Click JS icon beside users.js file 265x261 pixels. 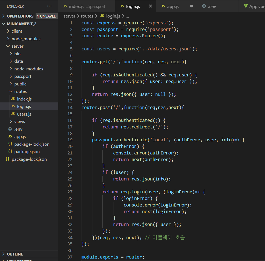pos(13,114)
